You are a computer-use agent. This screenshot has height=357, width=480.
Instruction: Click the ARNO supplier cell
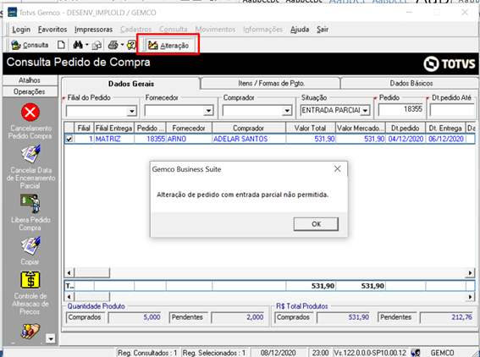[x=189, y=139]
